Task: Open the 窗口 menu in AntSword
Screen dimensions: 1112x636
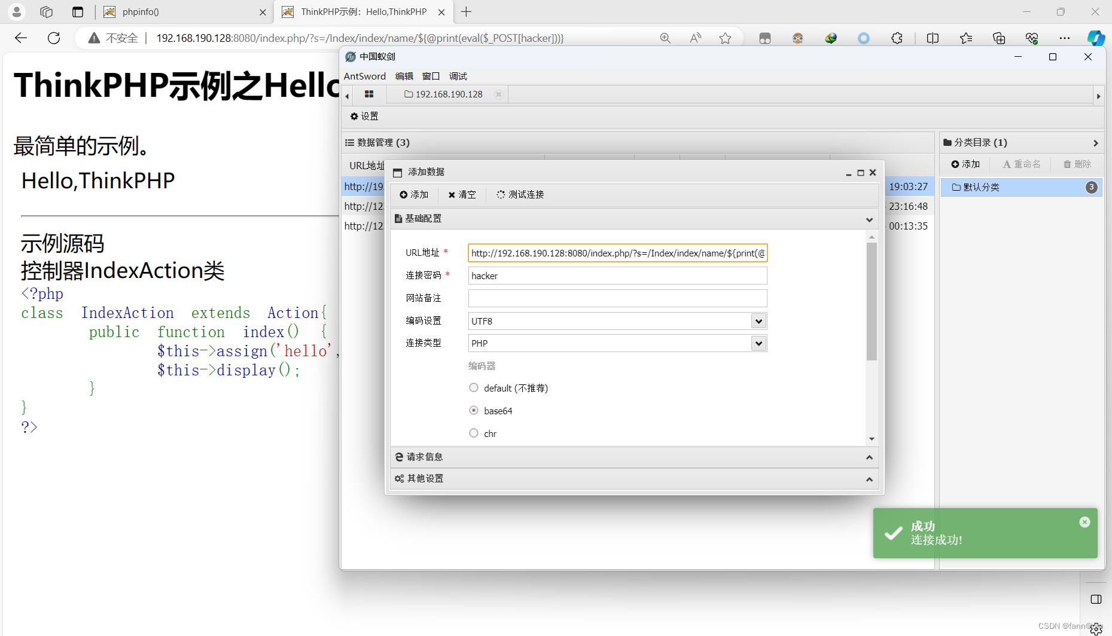Action: click(431, 77)
